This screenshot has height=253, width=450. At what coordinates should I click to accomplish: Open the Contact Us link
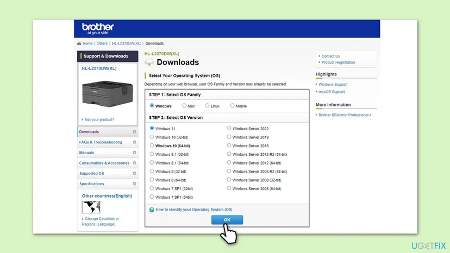point(330,56)
